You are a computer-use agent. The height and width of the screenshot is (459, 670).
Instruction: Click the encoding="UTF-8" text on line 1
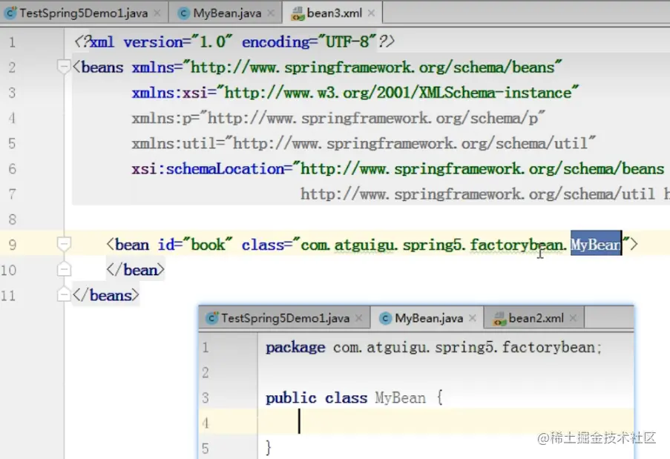click(309, 42)
